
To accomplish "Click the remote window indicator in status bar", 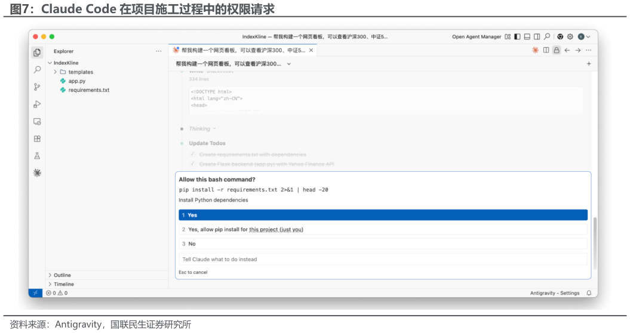I will coord(35,293).
